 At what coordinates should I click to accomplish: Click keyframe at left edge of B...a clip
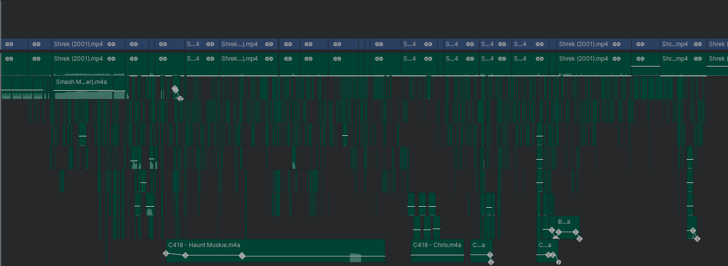559,232
